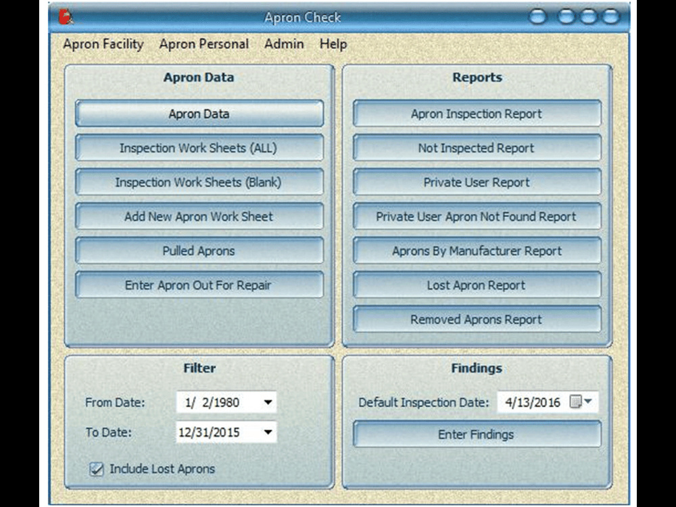Open Private User Apron Not Found Report
This screenshot has height=507, width=676.
click(477, 216)
